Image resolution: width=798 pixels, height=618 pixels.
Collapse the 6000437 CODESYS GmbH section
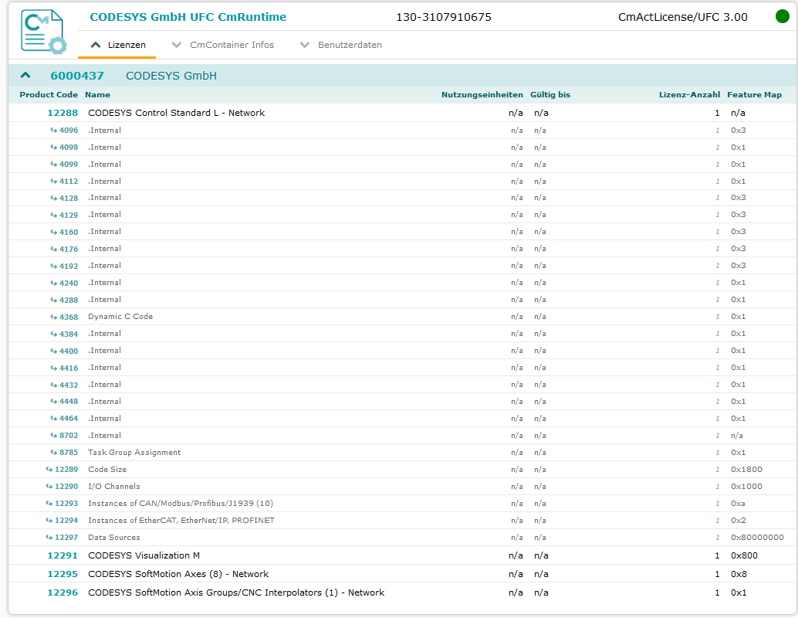pyautogui.click(x=25, y=76)
